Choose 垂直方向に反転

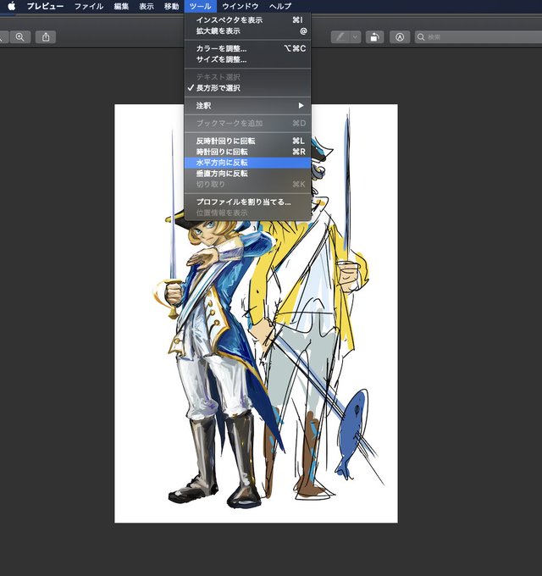247,174
